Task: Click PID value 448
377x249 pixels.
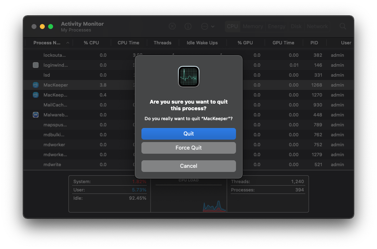Action: 318,115
